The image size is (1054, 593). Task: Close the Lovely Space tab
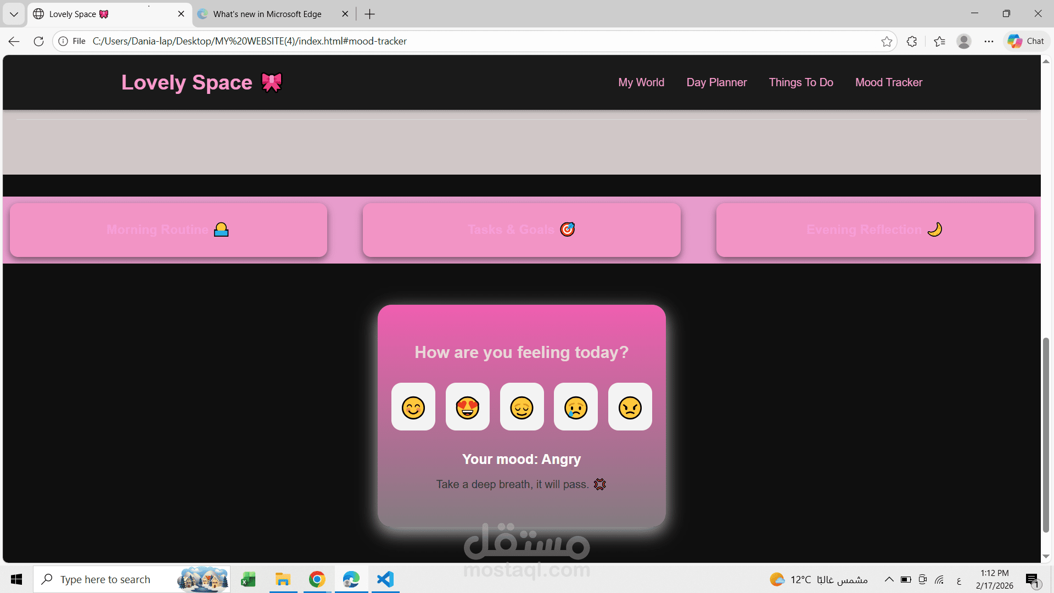181,14
